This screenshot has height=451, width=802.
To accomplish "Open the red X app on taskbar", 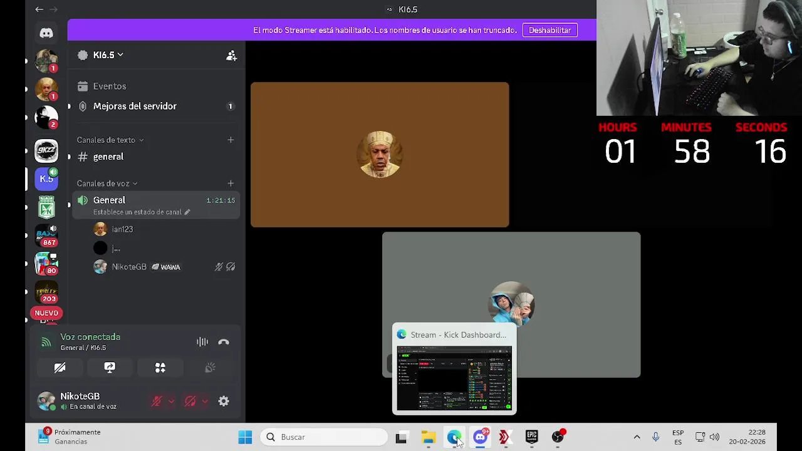I will pyautogui.click(x=505, y=437).
